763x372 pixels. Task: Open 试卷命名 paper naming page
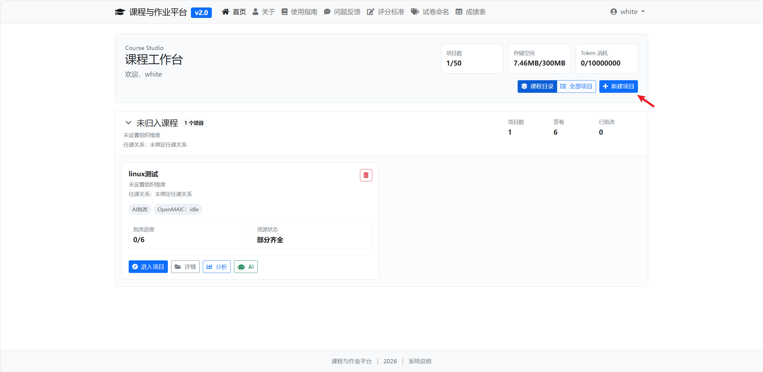point(430,12)
